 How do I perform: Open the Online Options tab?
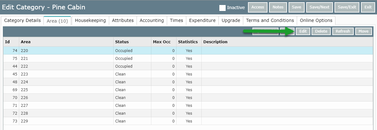[316, 21]
